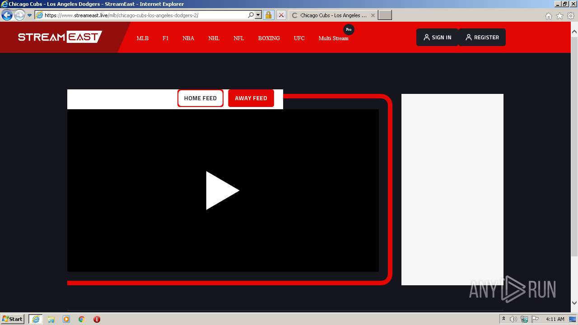The width and height of the screenshot is (578, 325).
Task: Open the Windows Start menu
Action: 13,319
